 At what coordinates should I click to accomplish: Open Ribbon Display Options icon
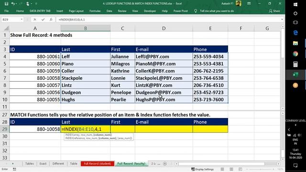(249, 3)
